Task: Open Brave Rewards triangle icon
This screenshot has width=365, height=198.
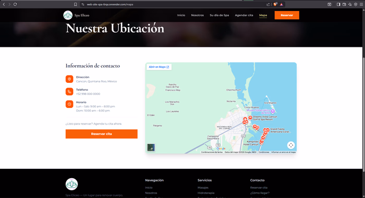Action: click(281, 4)
